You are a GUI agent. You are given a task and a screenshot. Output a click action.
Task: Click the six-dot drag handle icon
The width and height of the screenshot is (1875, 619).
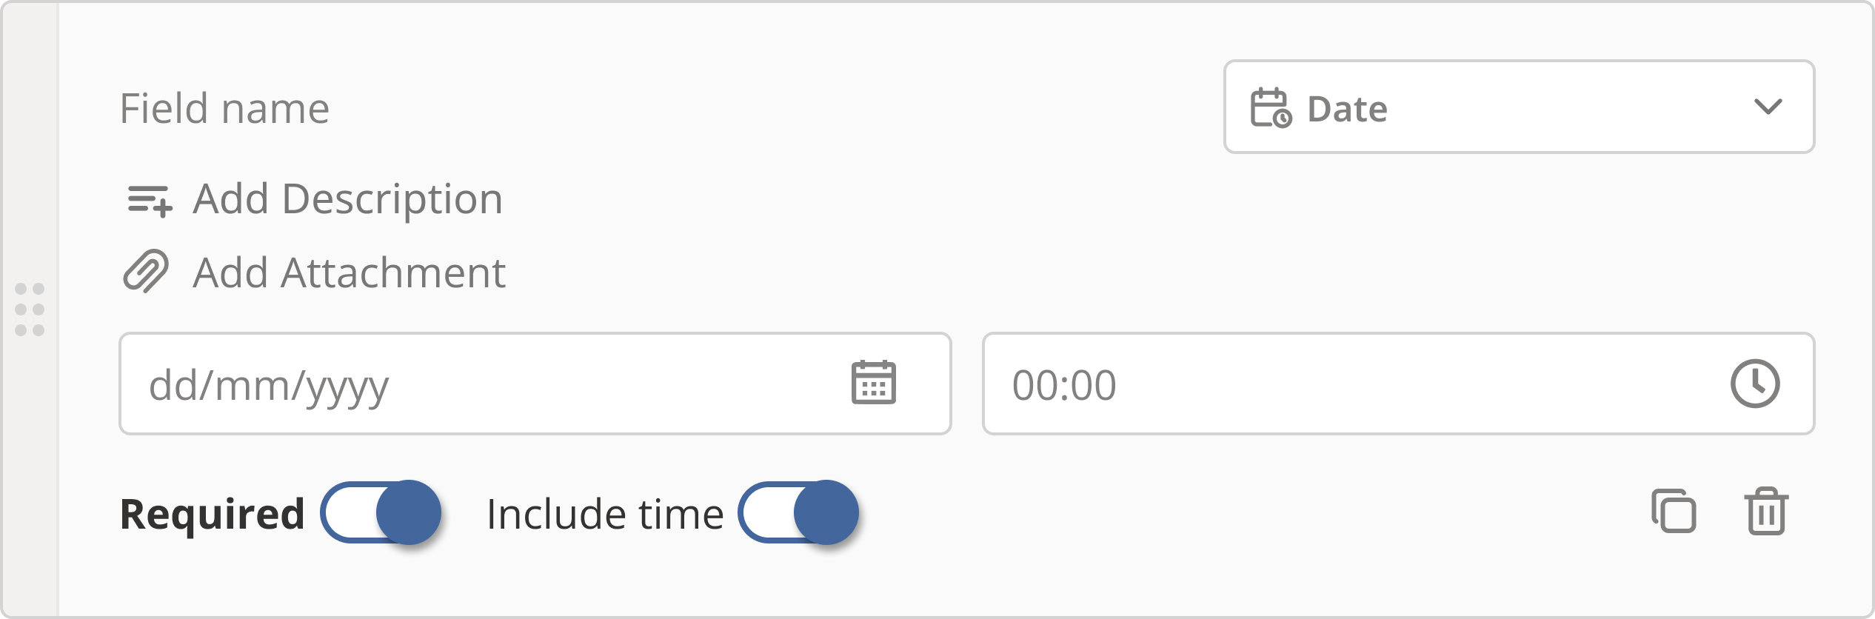point(30,309)
